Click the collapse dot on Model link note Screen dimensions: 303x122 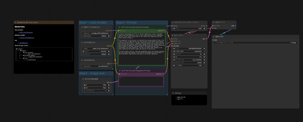coord(16,22)
